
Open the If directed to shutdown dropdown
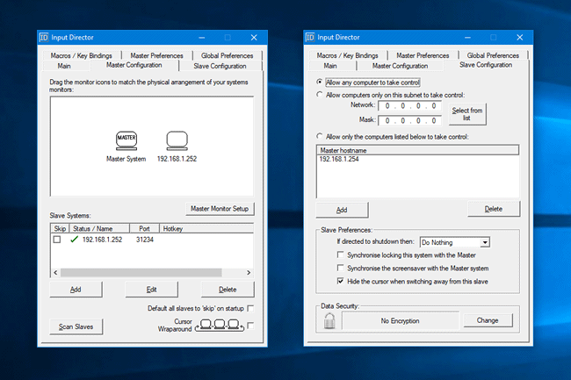tap(484, 241)
